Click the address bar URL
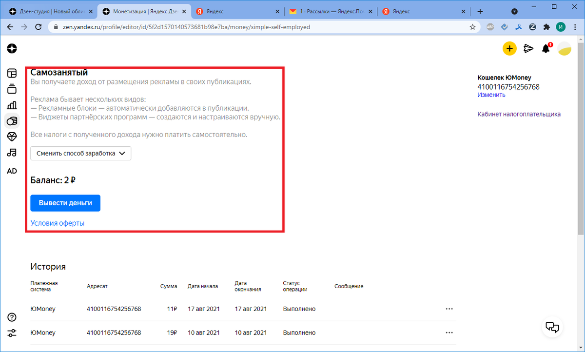Viewport: 585px width, 352px height. [x=263, y=27]
